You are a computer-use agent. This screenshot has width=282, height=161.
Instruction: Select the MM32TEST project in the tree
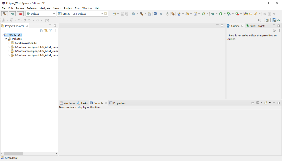(15, 35)
